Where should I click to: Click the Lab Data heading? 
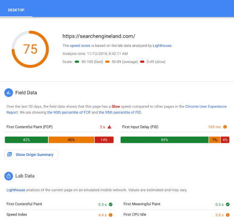[x=25, y=176]
